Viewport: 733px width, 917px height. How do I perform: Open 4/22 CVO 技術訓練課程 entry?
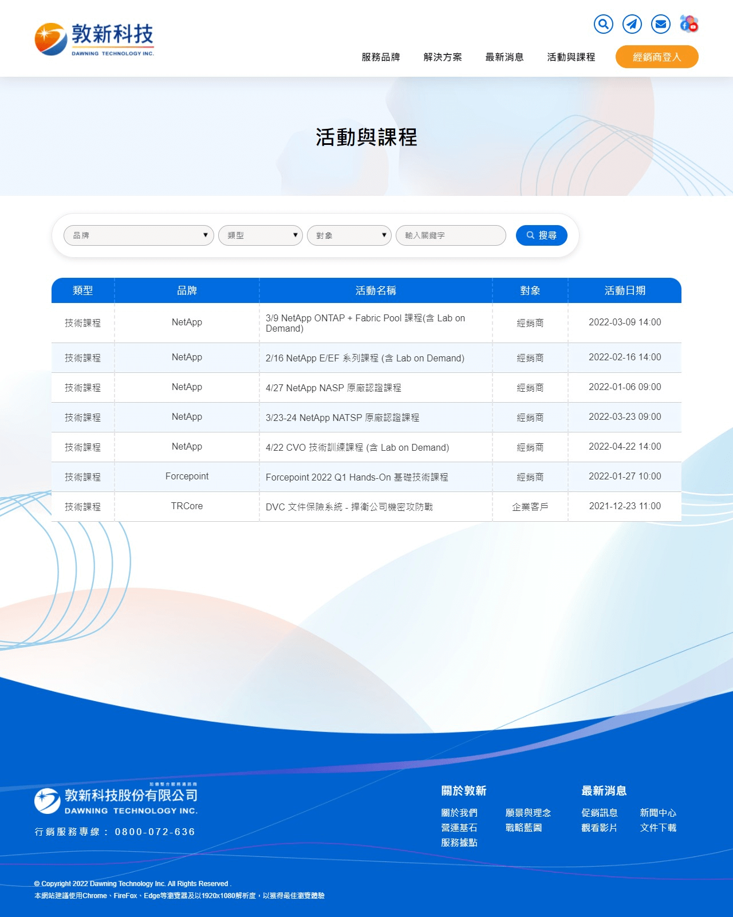[x=357, y=447]
